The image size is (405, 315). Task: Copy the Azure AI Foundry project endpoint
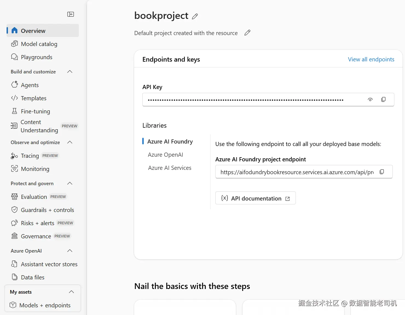[x=382, y=172]
